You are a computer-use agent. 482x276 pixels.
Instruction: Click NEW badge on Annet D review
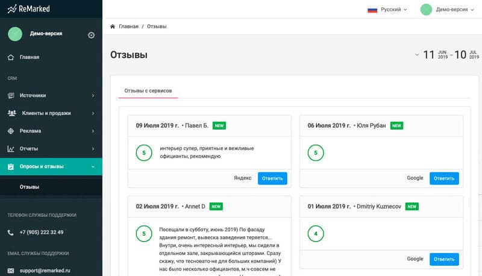click(x=216, y=207)
